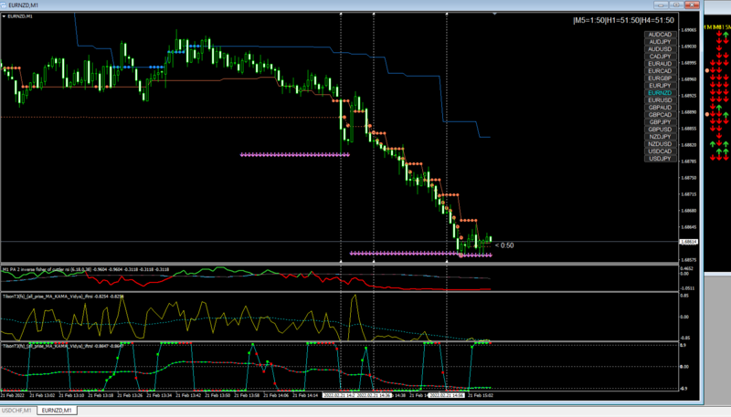This screenshot has height=417, width=731.
Task: Click price axis value 1.68960
Action: pyautogui.click(x=689, y=79)
